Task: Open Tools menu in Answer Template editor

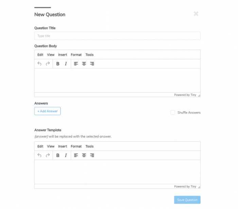Action: pos(89,146)
